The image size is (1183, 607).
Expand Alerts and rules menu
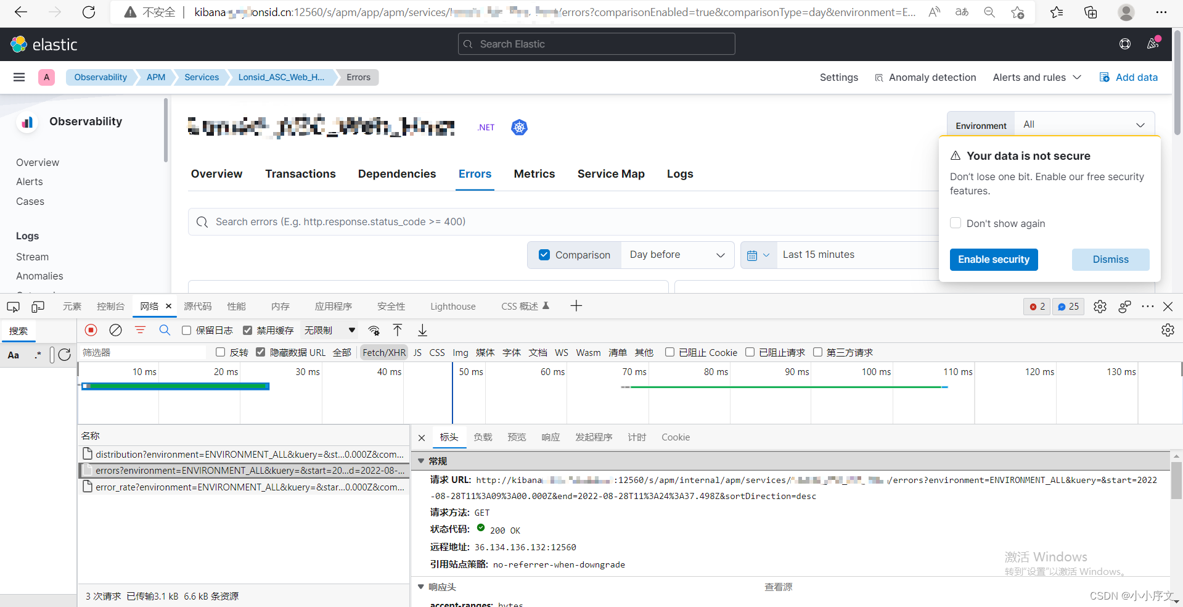(1037, 77)
